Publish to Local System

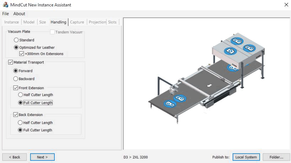tap(246, 157)
